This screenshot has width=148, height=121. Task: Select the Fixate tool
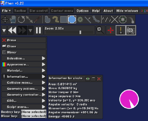pos(114,20)
